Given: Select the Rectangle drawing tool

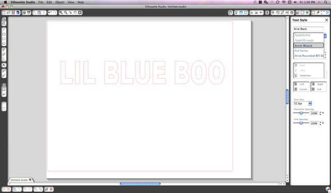Looking at the screenshot, I should [4, 34].
